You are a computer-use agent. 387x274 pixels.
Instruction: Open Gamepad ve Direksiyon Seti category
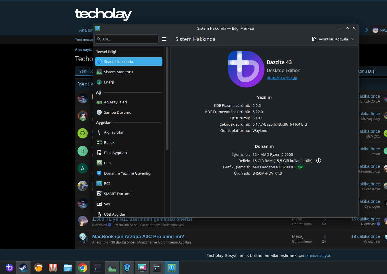pos(162,225)
